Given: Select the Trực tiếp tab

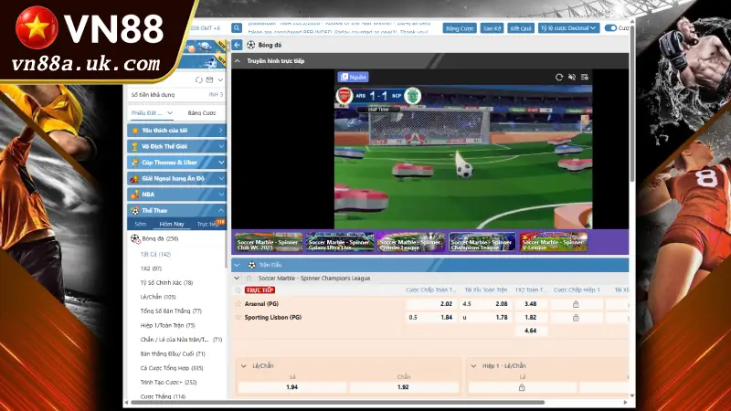Looking at the screenshot, I should 207,224.
